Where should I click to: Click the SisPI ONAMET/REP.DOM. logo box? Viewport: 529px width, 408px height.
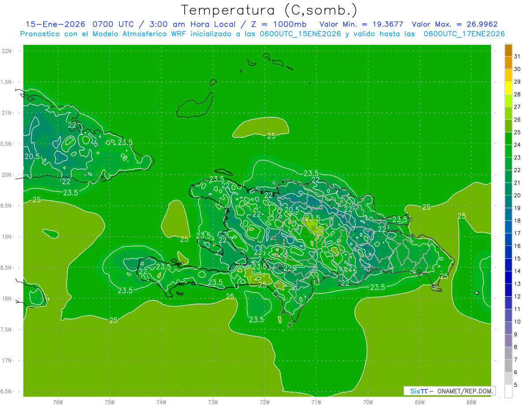click(x=450, y=391)
